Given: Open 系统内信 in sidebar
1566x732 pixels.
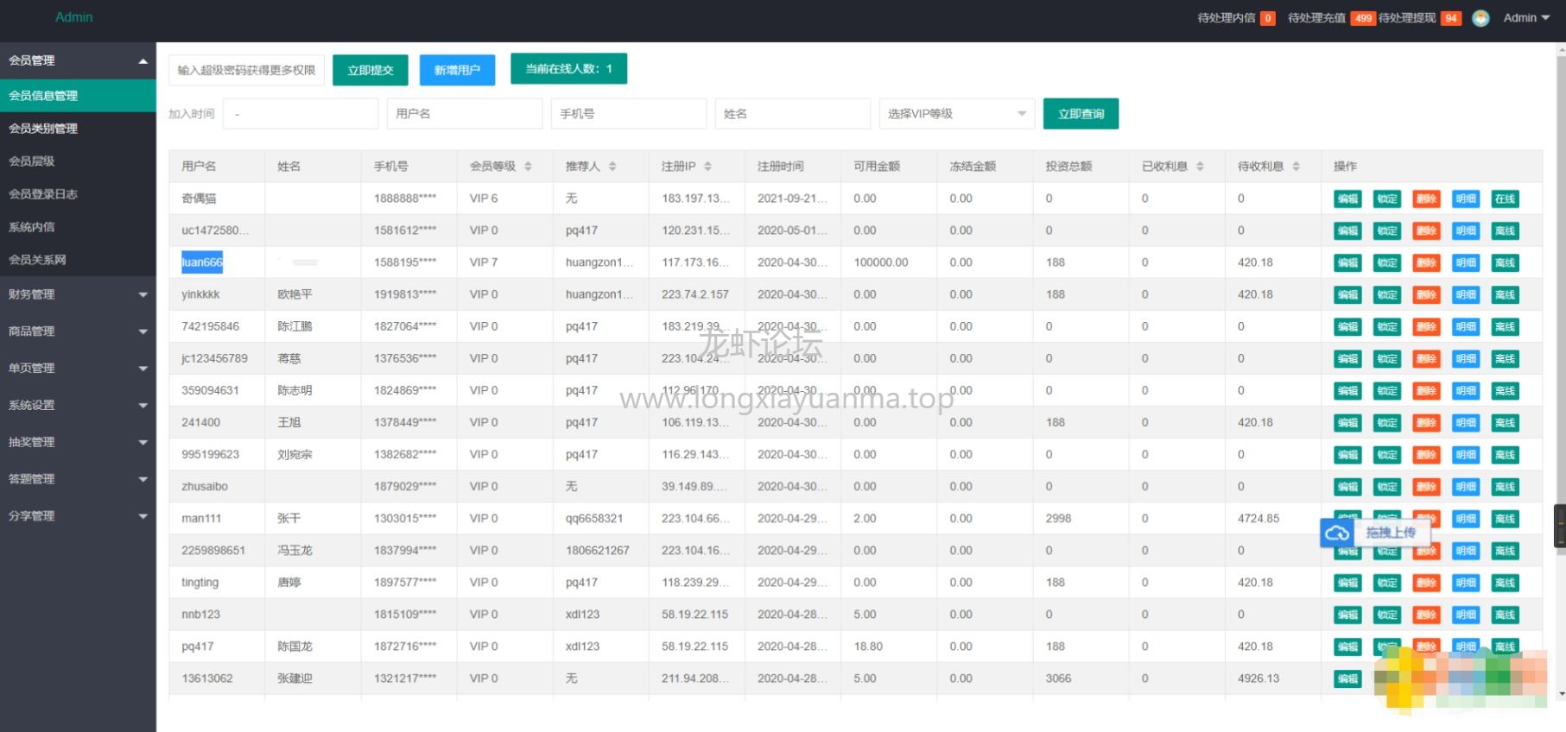Looking at the screenshot, I should click(x=78, y=227).
